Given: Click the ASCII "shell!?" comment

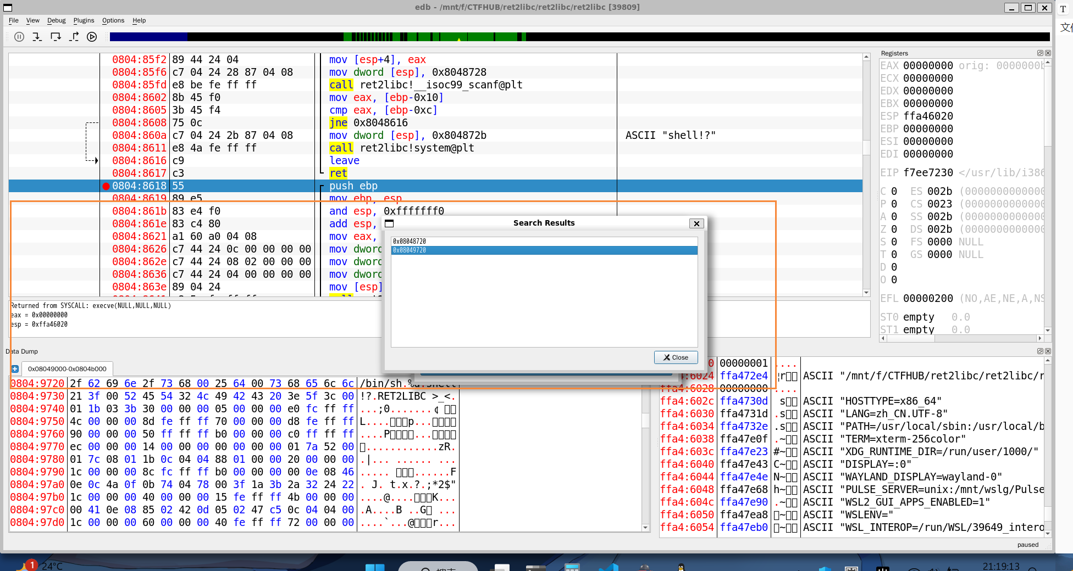Looking at the screenshot, I should [671, 136].
